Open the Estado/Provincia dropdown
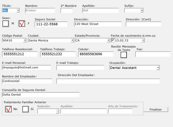This screenshot has height=127, width=173. tap(108, 40)
